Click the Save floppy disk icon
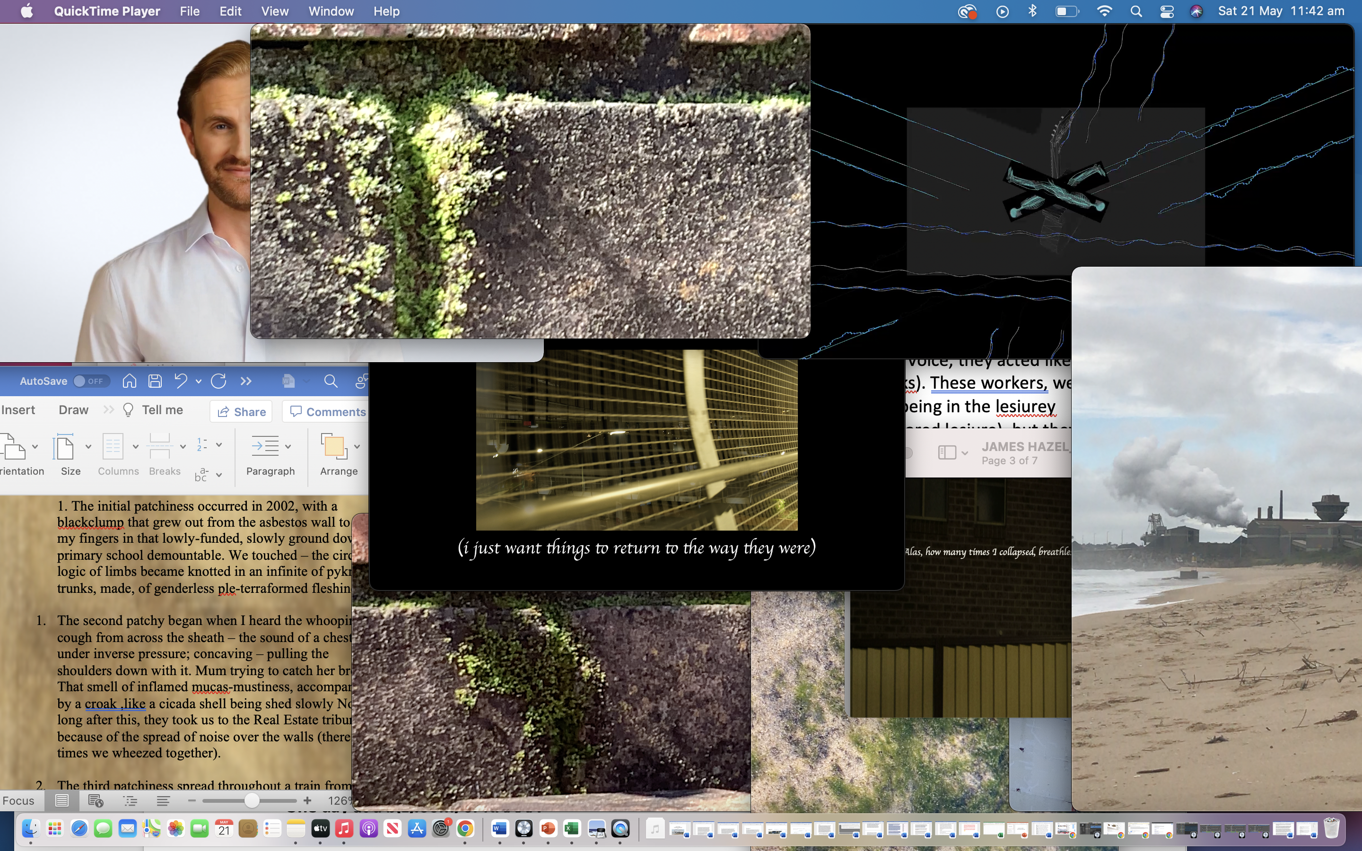 [x=155, y=381]
